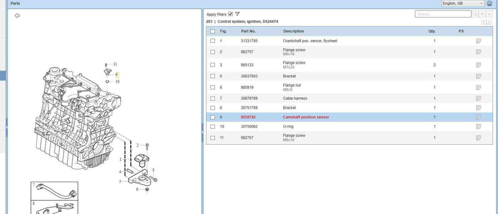The image size is (498, 214).
Task: Click inside the Search input field
Action: click(442, 14)
